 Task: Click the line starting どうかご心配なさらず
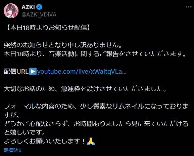point(96,124)
